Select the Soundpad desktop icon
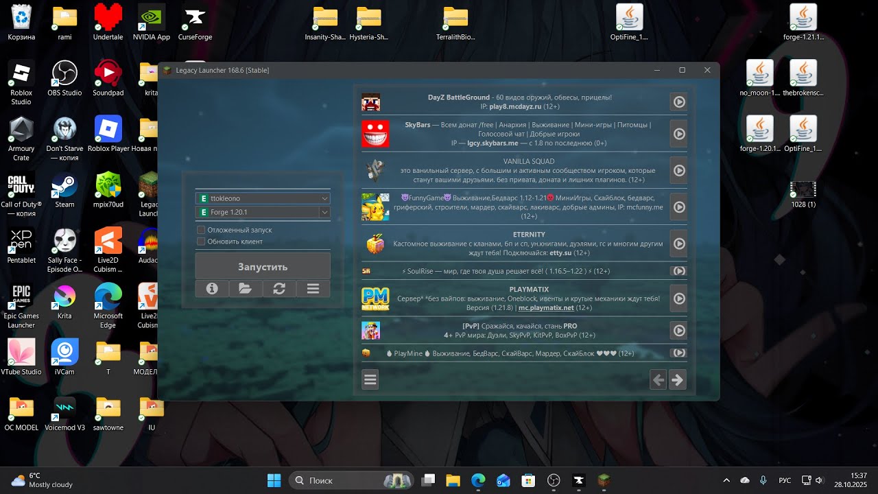This screenshot has height=494, width=878. [108, 78]
